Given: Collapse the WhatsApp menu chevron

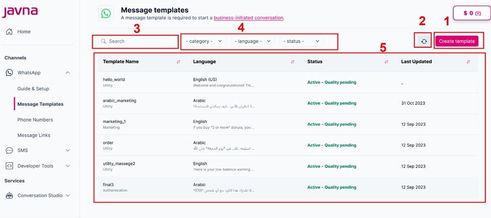Looking at the screenshot, I should tap(67, 73).
